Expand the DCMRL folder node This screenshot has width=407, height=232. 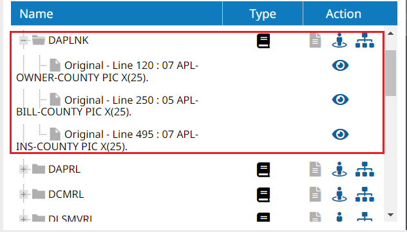coord(23,195)
